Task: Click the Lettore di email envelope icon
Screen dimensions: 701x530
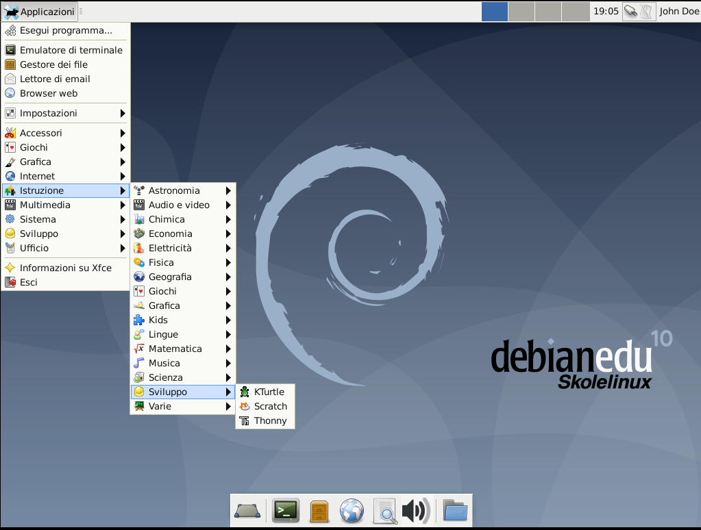Action: pos(10,79)
